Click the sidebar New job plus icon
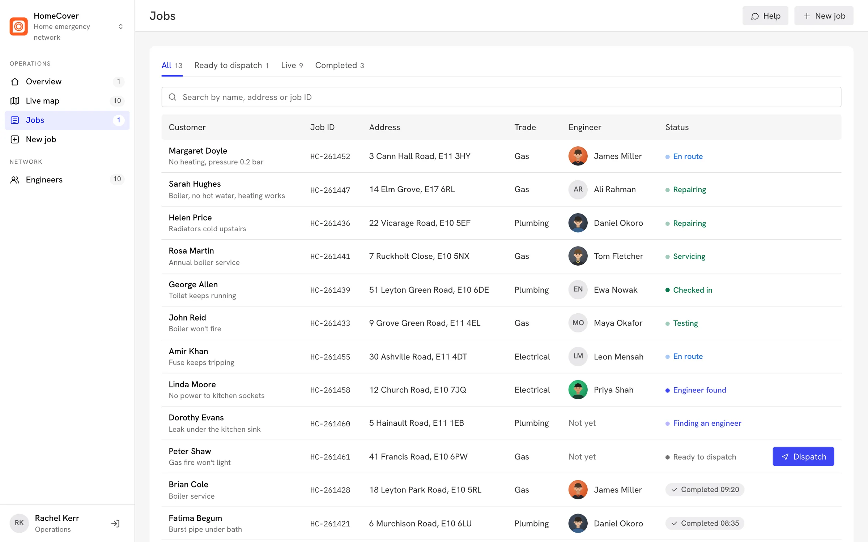Image resolution: width=868 pixels, height=542 pixels. tap(15, 139)
